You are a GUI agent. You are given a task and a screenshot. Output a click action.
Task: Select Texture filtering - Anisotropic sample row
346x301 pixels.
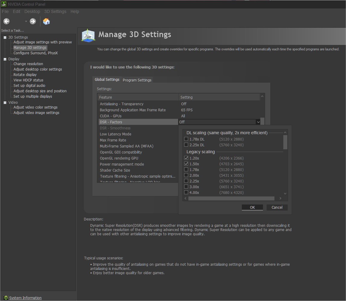138,176
